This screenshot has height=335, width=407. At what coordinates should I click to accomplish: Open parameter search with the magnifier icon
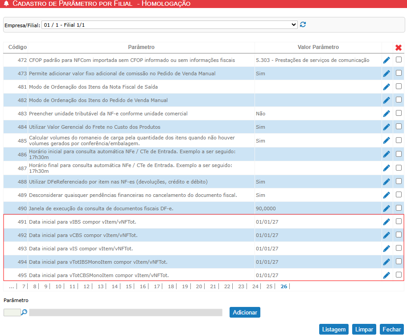(x=24, y=312)
